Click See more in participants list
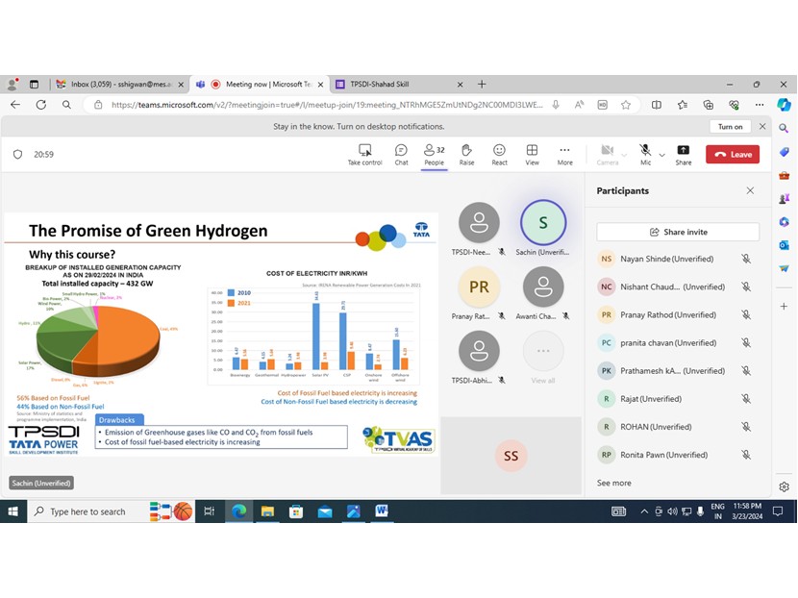 point(613,483)
